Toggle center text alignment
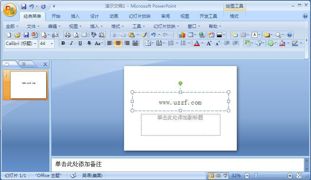 pos(118,43)
